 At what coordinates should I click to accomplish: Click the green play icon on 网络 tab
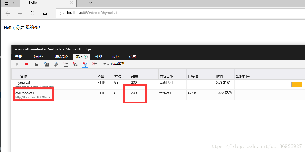pyautogui.click(x=86, y=57)
